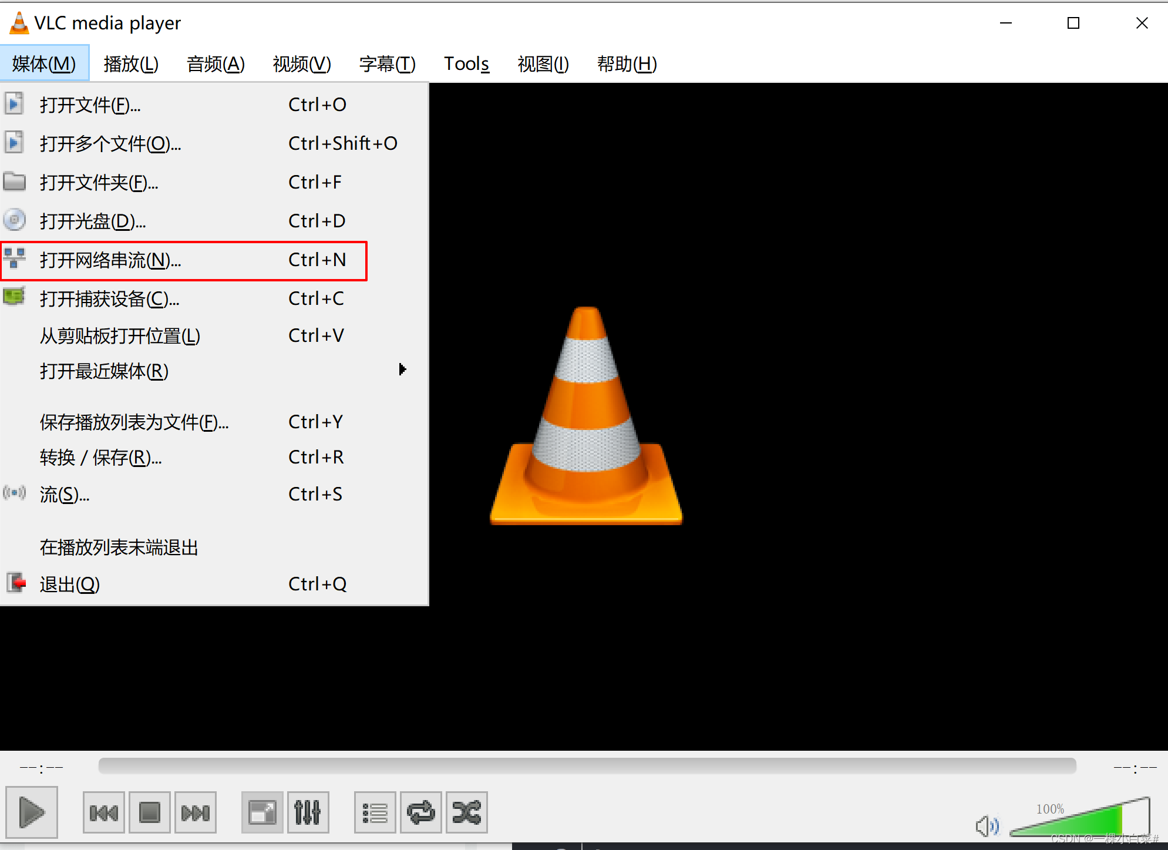Close the VLC window
This screenshot has width=1168, height=850.
click(1142, 23)
